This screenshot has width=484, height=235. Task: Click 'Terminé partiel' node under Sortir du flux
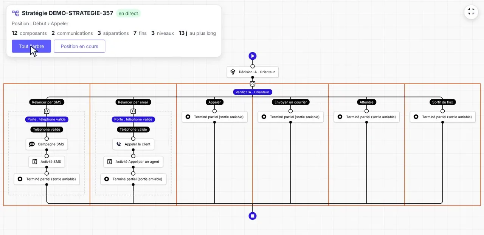point(443,117)
